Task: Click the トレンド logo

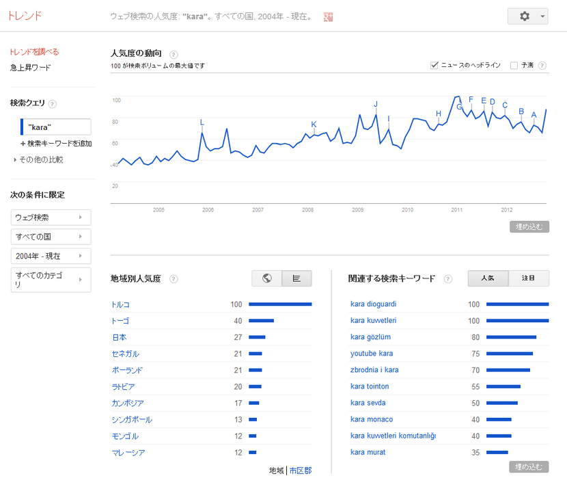Action: (x=25, y=16)
